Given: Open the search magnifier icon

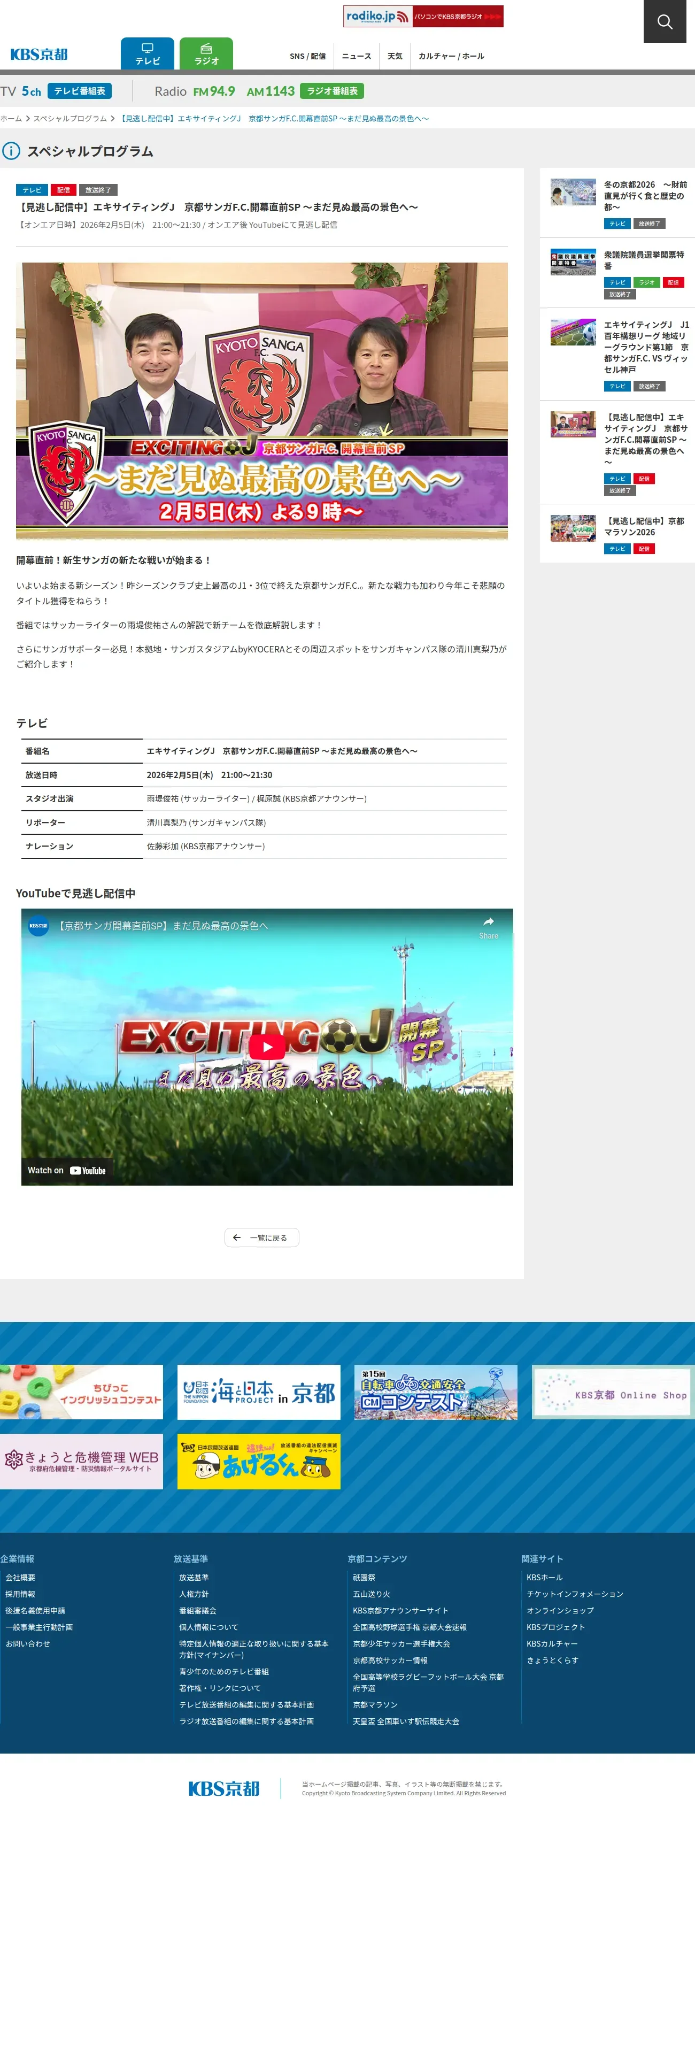Looking at the screenshot, I should pos(665,21).
